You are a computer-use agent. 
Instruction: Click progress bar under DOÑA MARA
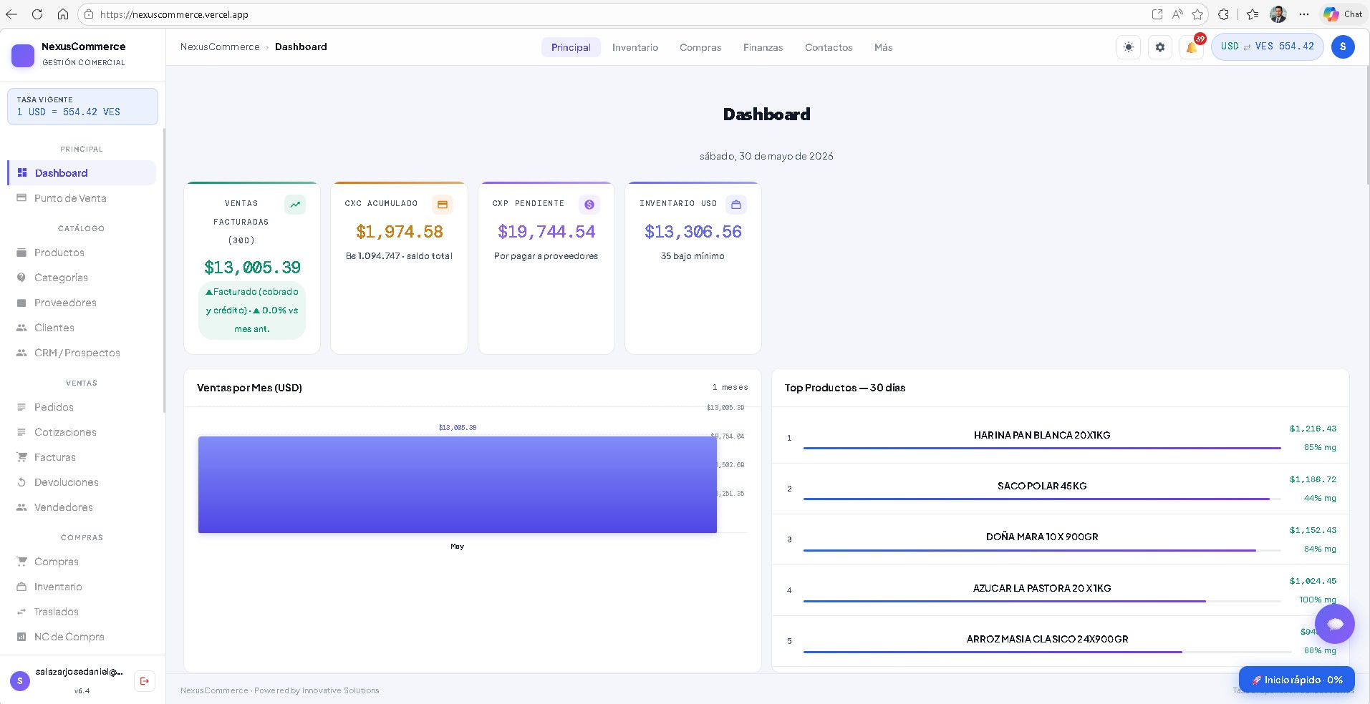tap(1042, 550)
